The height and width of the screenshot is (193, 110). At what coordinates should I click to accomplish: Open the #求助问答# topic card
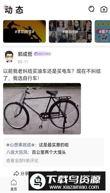click(24, 31)
